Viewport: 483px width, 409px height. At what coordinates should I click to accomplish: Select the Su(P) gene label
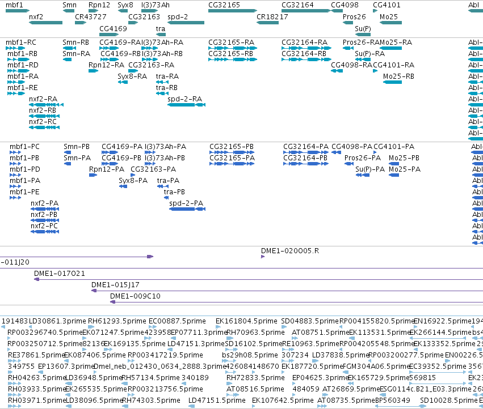pos(363,28)
